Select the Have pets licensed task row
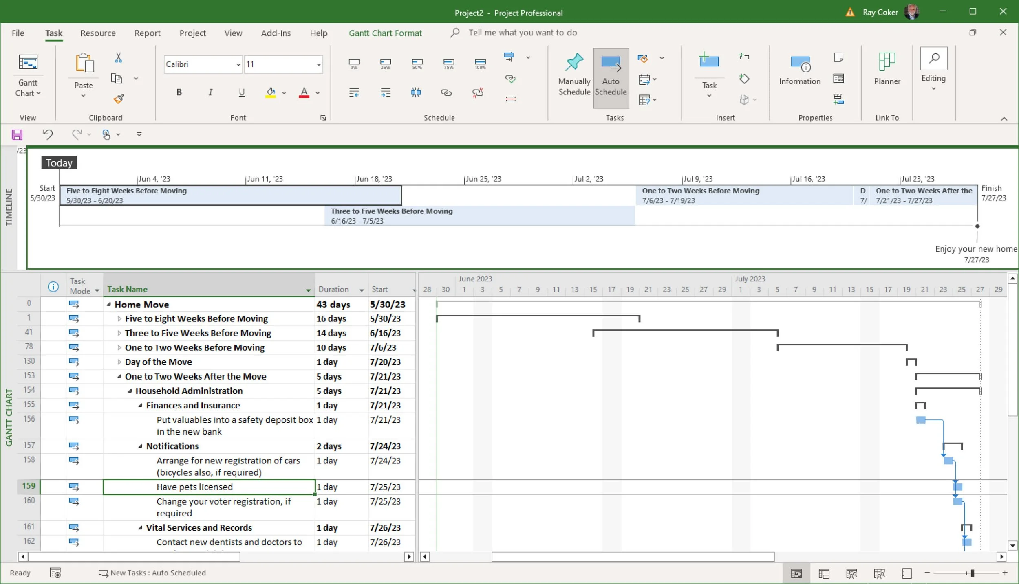This screenshot has height=584, width=1019. 195,487
